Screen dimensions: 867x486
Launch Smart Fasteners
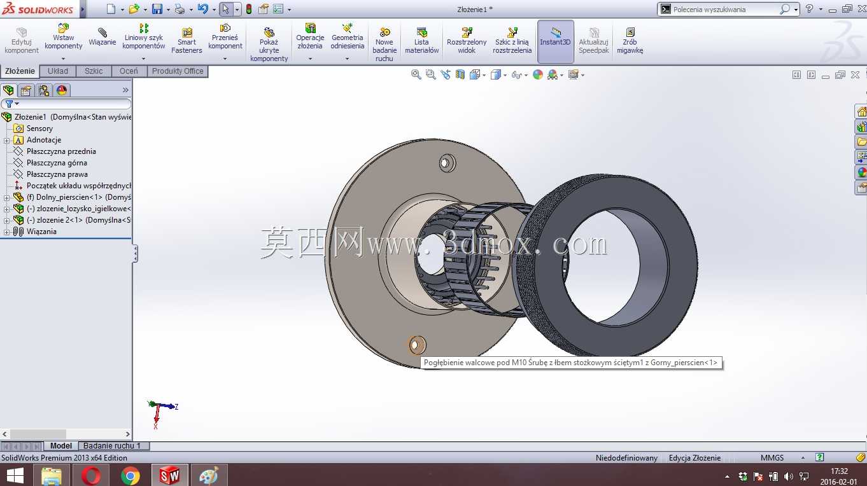187,41
